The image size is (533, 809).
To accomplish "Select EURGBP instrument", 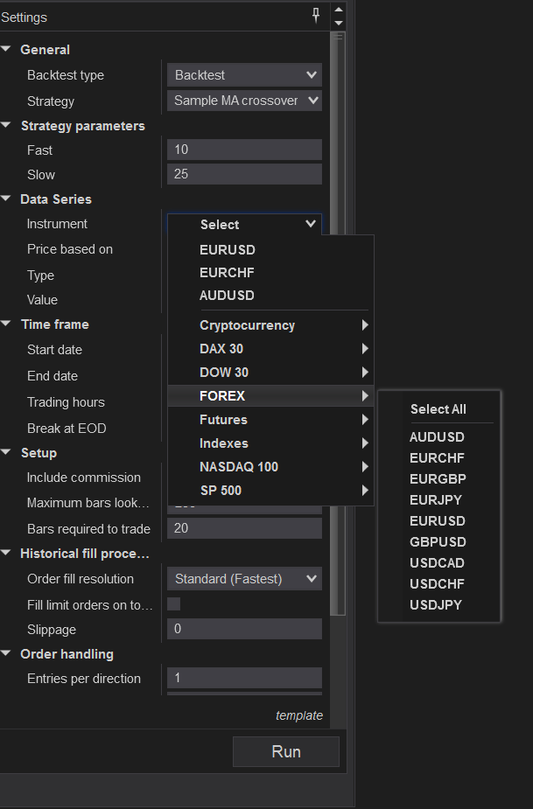I will point(438,479).
